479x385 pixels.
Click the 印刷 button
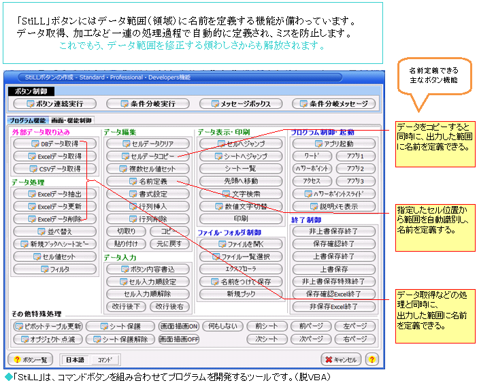pos(241,219)
